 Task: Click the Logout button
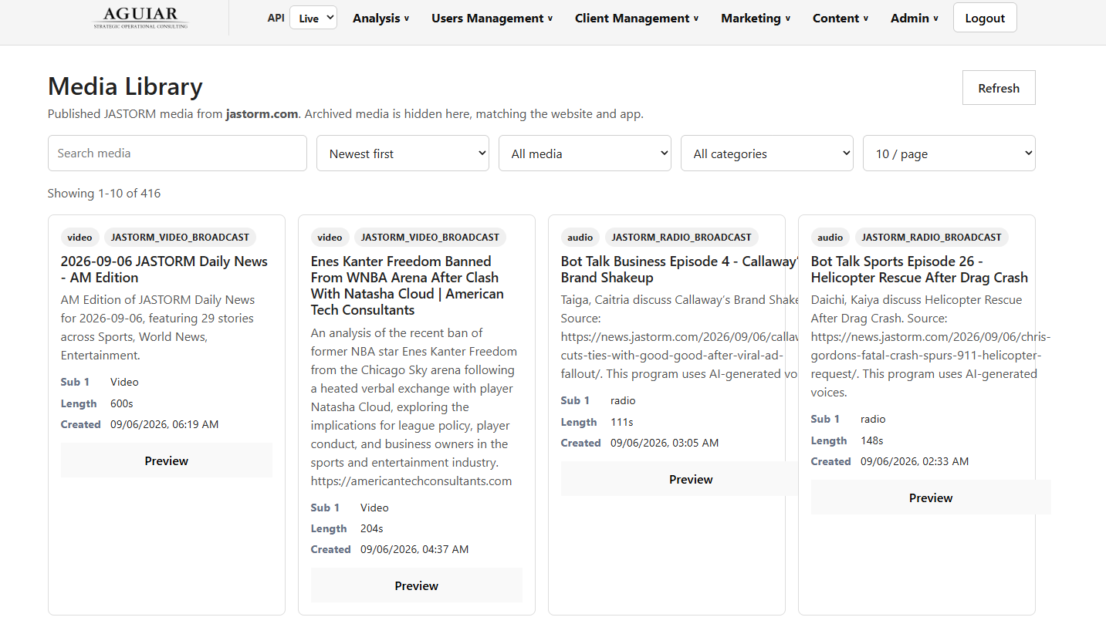[x=985, y=18]
